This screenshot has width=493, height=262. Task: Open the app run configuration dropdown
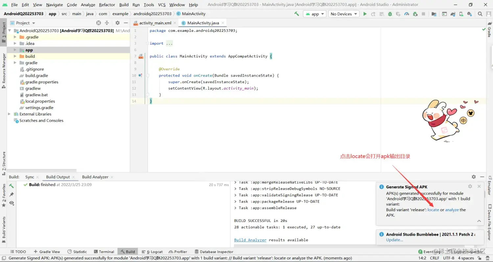(315, 14)
